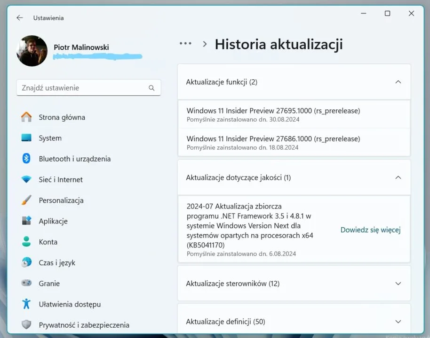Viewport: 430px width, 338px height.
Task: Go to Prywatność i zabezpieczenia
Action: coord(84,325)
